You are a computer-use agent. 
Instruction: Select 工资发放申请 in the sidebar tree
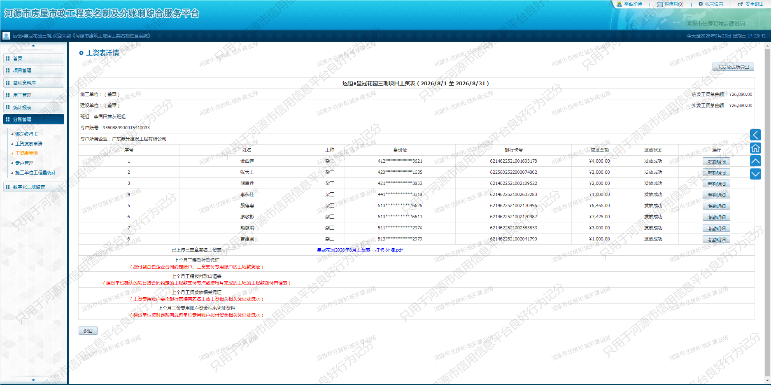[29, 144]
